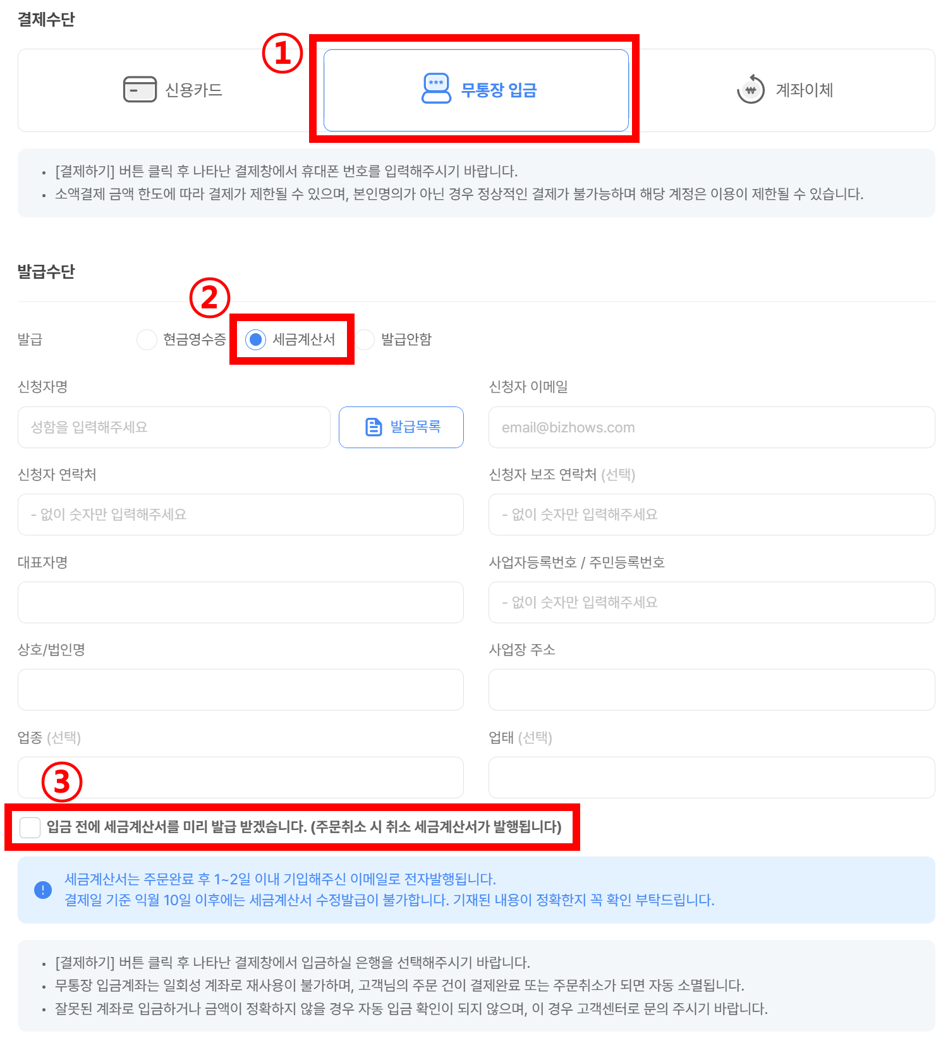The image size is (948, 1043).
Task: Click the 신청자 보조 연락처 field
Action: coord(712,515)
